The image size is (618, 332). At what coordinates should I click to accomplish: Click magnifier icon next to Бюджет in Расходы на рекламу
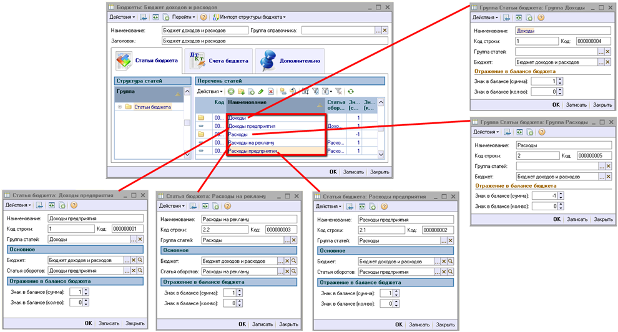click(294, 261)
